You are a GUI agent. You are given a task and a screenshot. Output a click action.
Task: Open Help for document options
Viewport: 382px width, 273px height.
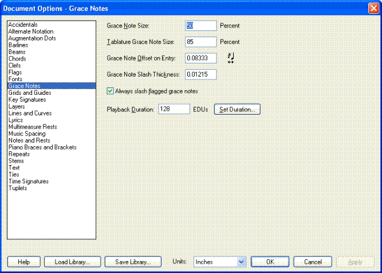[x=23, y=262]
